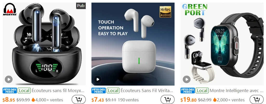
Task: Play video on Green Port smartwatch image
Action: click(187, 79)
